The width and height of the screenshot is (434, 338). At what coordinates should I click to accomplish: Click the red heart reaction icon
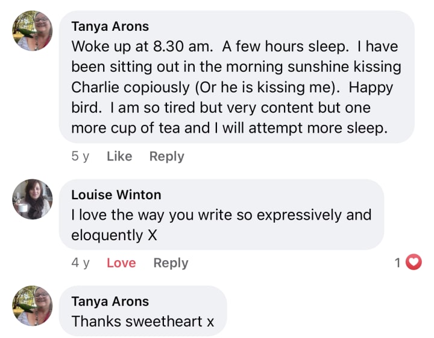(x=414, y=263)
